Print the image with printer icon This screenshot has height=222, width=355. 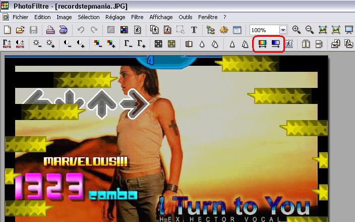[x=50, y=30]
